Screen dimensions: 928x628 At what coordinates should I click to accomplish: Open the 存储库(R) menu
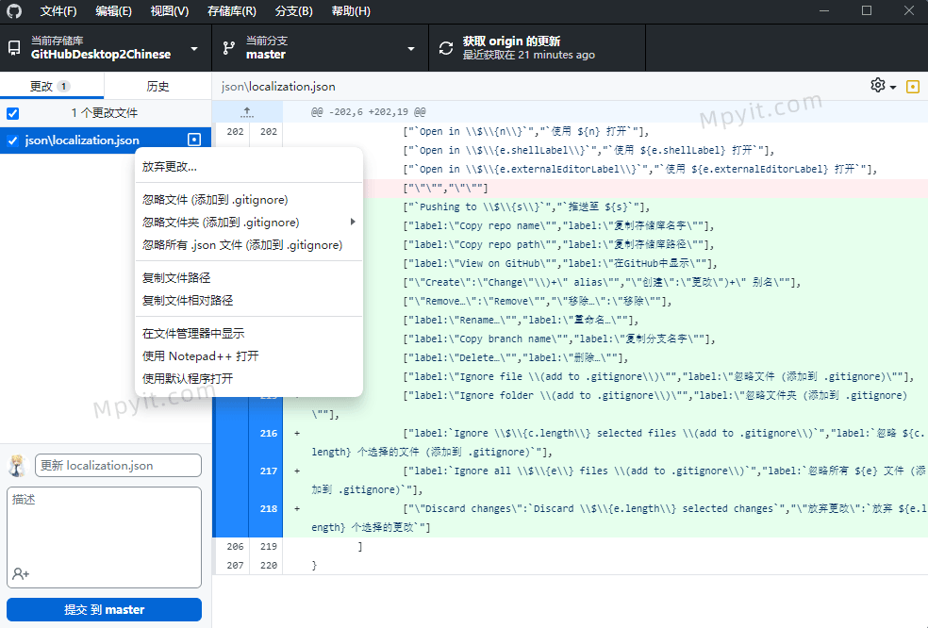[x=231, y=11]
